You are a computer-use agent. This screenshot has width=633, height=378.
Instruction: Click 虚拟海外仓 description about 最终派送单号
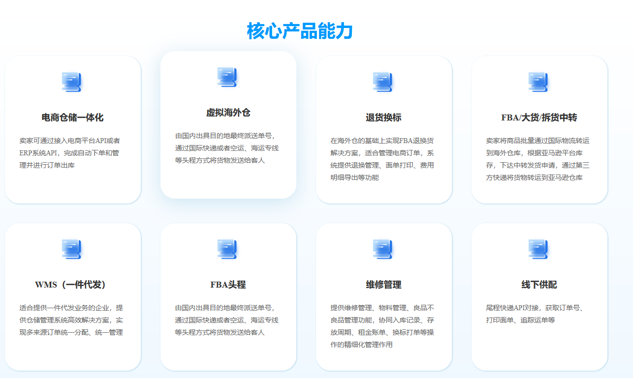coord(227,148)
